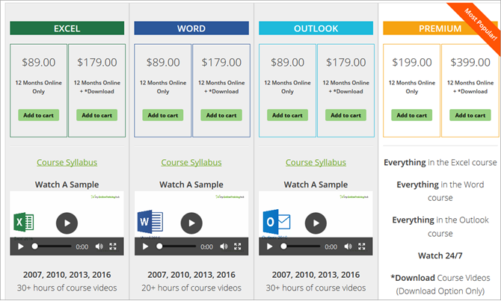501x301 pixels.
Task: Play the Excel sample video center button
Action: [67, 222]
